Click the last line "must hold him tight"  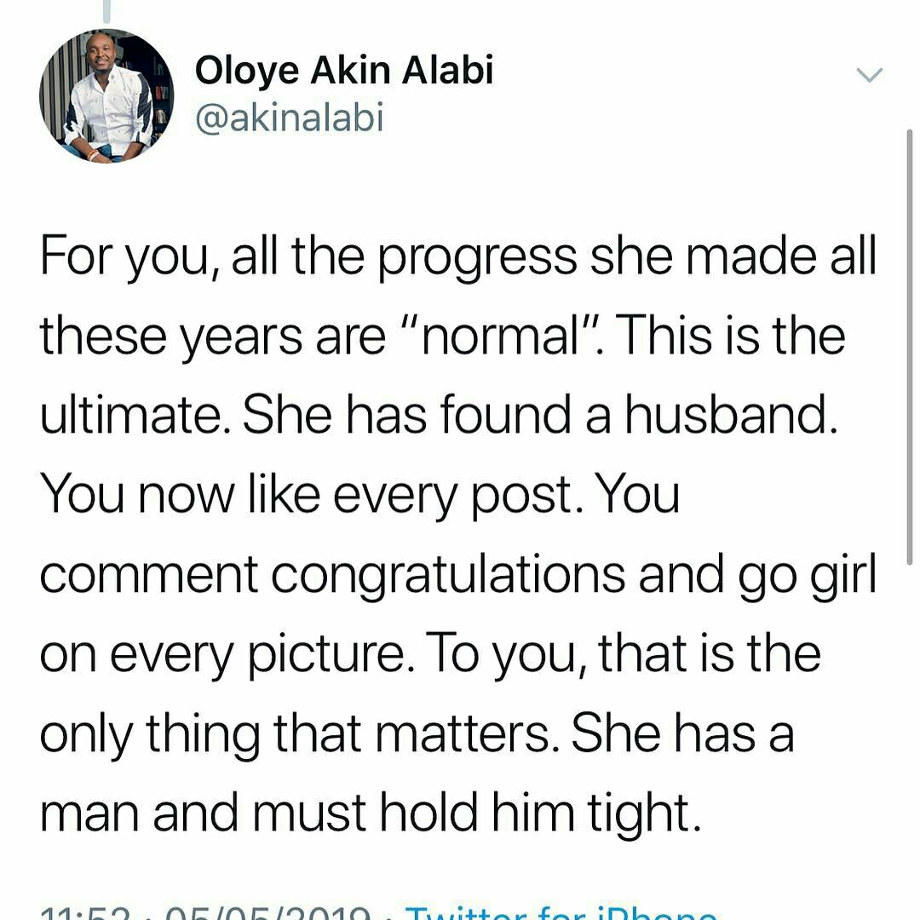[476, 814]
